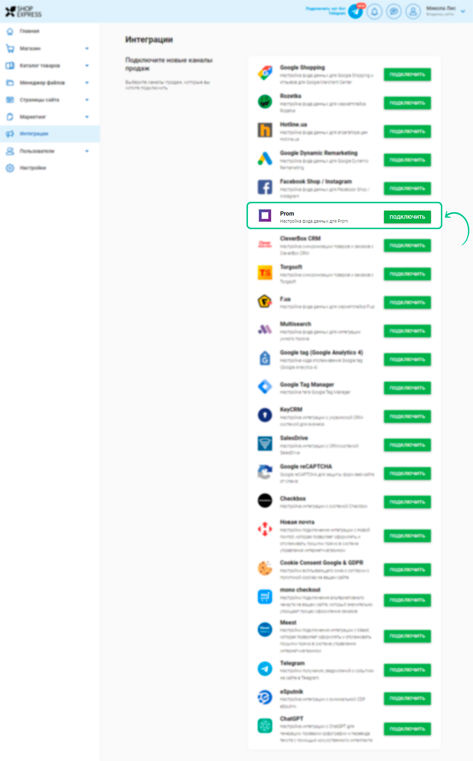Screen dimensions: 473x761
Task: Click Подключить button for Prom
Action: pyautogui.click(x=407, y=217)
